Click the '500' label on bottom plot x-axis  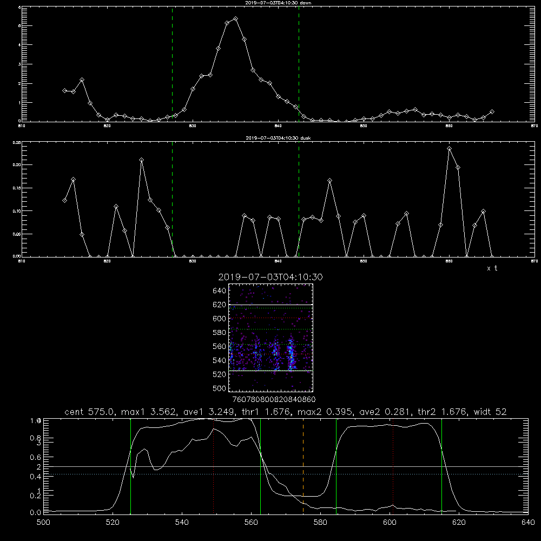tap(43, 523)
